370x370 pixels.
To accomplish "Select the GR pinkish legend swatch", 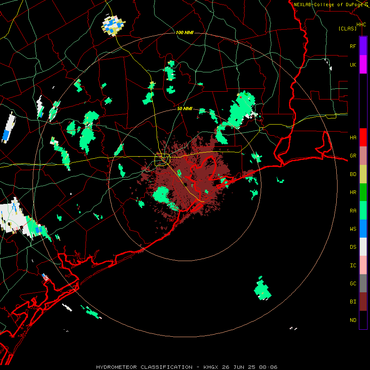I will click(x=363, y=156).
